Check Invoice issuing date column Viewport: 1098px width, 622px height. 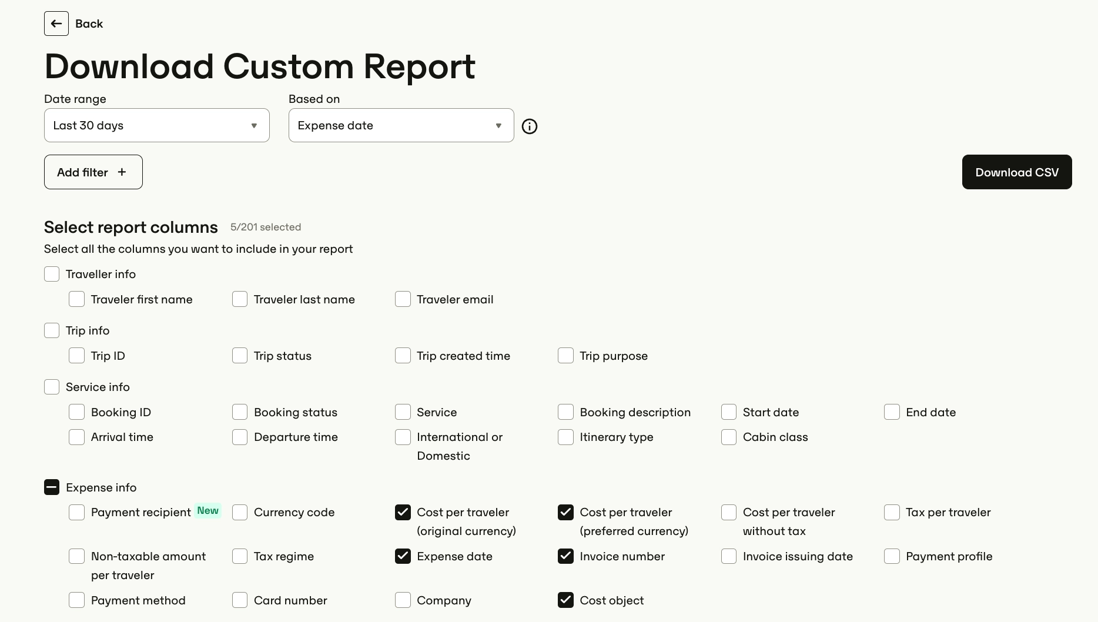[729, 556]
